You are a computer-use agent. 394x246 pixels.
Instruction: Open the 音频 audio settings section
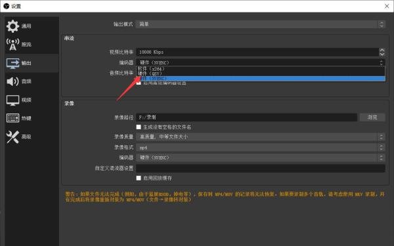coord(32,81)
